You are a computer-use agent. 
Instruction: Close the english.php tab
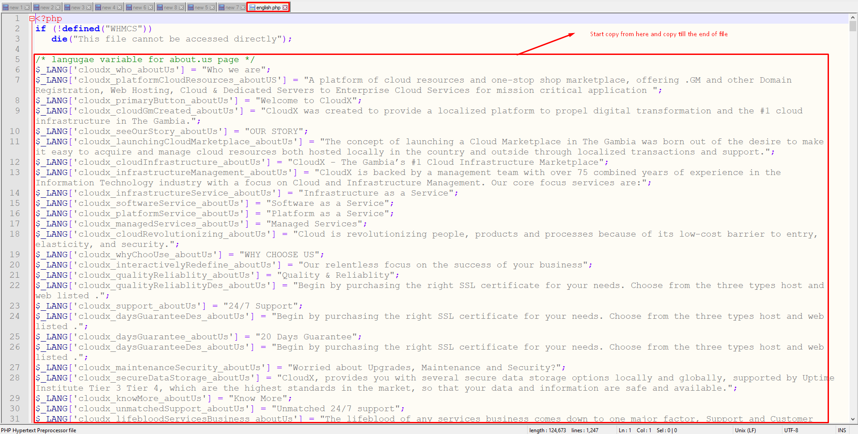[x=285, y=7]
